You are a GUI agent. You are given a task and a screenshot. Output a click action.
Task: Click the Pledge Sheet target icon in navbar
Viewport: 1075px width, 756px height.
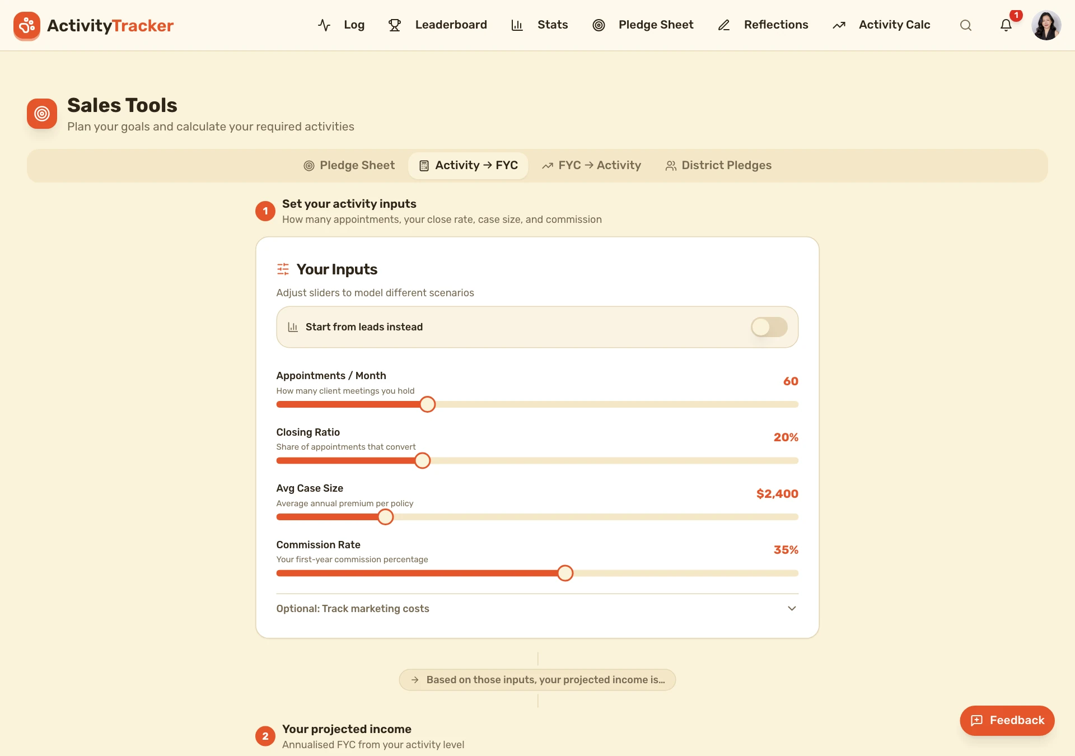pos(599,25)
